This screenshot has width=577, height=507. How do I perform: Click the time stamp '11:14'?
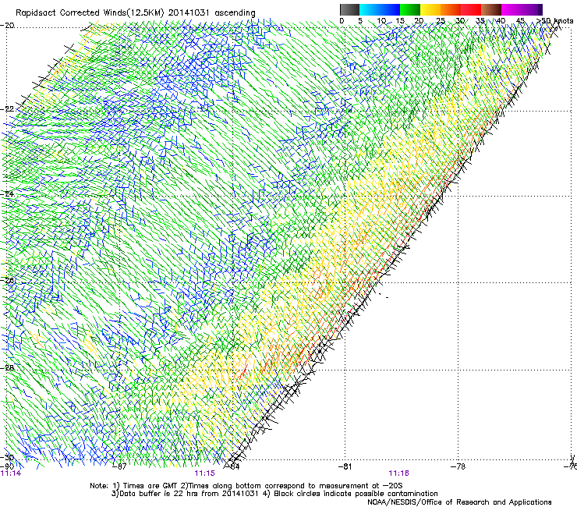pyautogui.click(x=11, y=473)
